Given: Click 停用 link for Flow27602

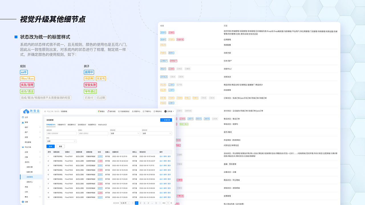Looking at the screenshot, I should (165, 161).
